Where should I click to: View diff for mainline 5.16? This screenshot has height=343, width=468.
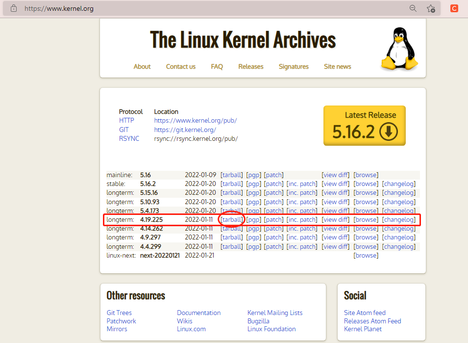point(335,175)
